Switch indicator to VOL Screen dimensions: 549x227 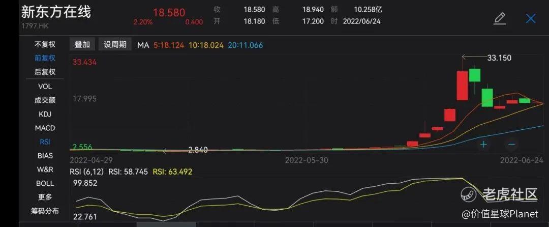(x=45, y=86)
